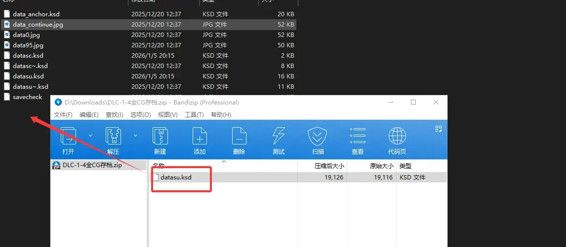The width and height of the screenshot is (566, 247).
Task: Open the 编辑(E) menu
Action: [89, 115]
